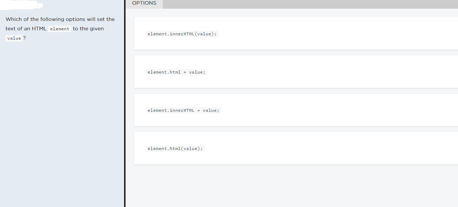Click the redacted white title bar at top left
Screen dimensions: 458x207
pyautogui.click(x=22, y=4)
